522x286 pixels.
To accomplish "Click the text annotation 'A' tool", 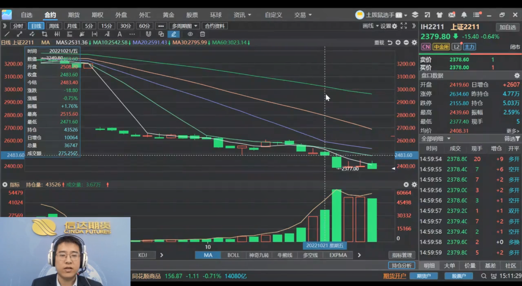I will coord(120,34).
